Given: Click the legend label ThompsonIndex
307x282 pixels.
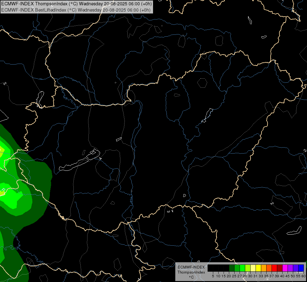Looking at the screenshot, I should [x=191, y=272].
